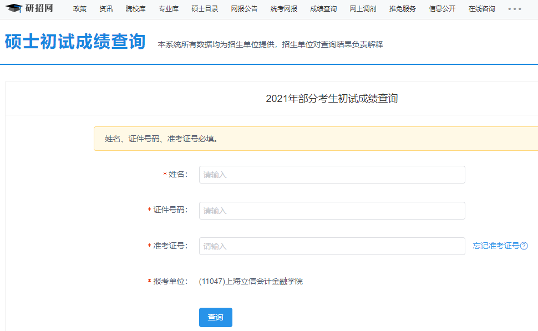Screen dimensions: 538x331
Task: Visit the 统考网报 section
Action: click(281, 9)
